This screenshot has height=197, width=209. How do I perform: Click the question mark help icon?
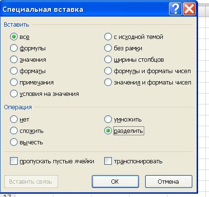175,9
